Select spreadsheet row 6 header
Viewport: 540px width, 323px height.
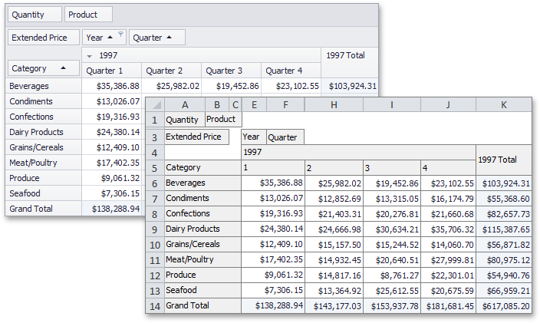click(x=154, y=183)
